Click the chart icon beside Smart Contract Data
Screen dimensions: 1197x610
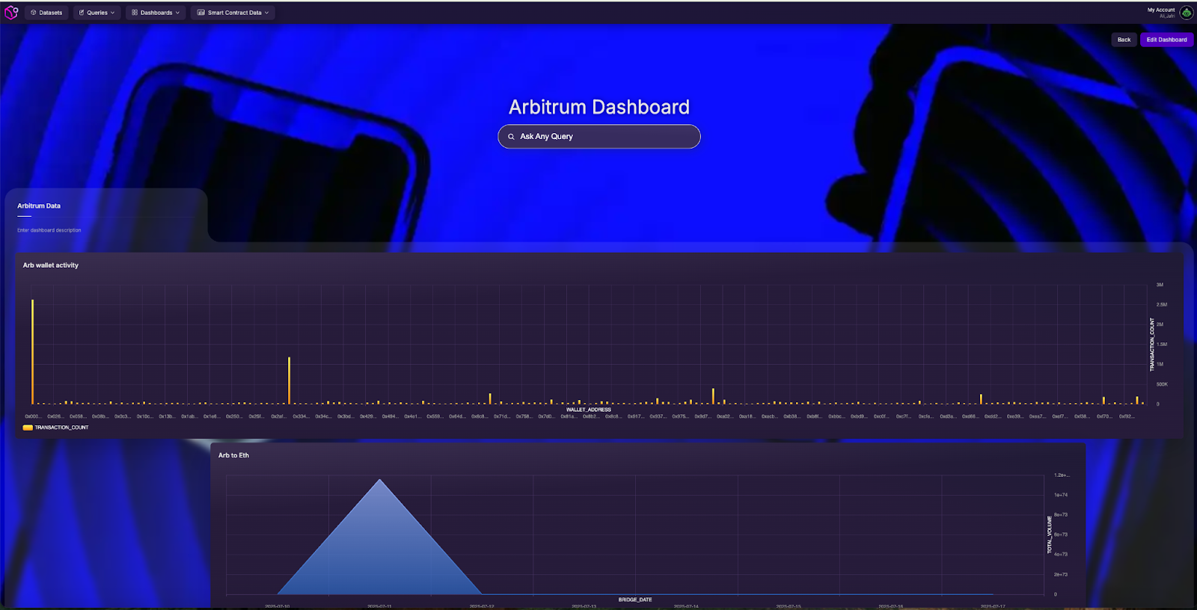pos(200,13)
